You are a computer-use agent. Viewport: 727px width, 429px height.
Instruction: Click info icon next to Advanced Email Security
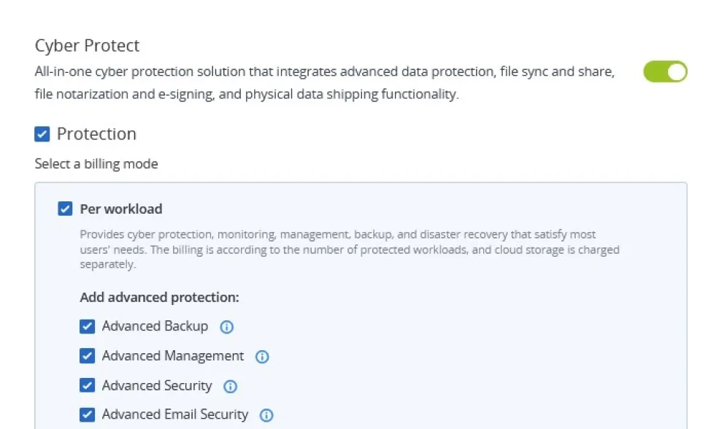click(x=267, y=415)
